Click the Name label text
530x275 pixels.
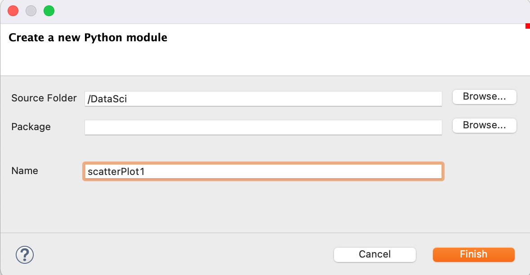pos(25,171)
